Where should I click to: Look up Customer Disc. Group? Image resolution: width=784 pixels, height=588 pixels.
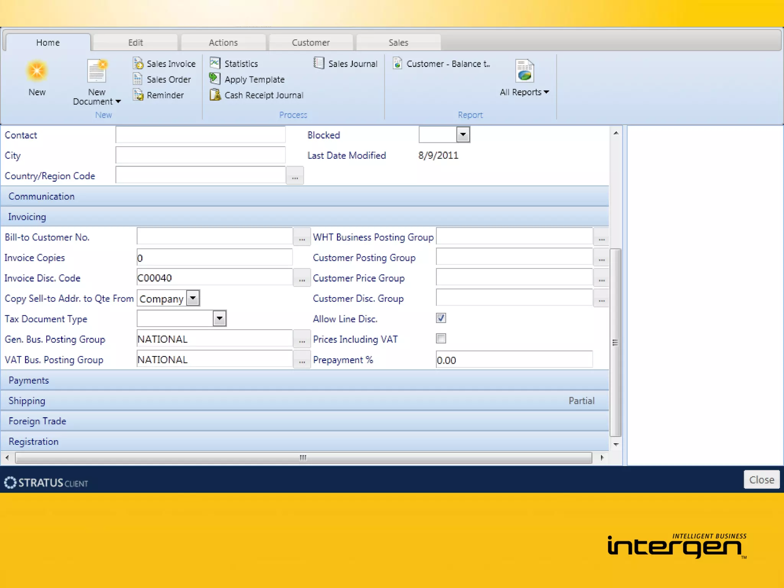coord(601,299)
